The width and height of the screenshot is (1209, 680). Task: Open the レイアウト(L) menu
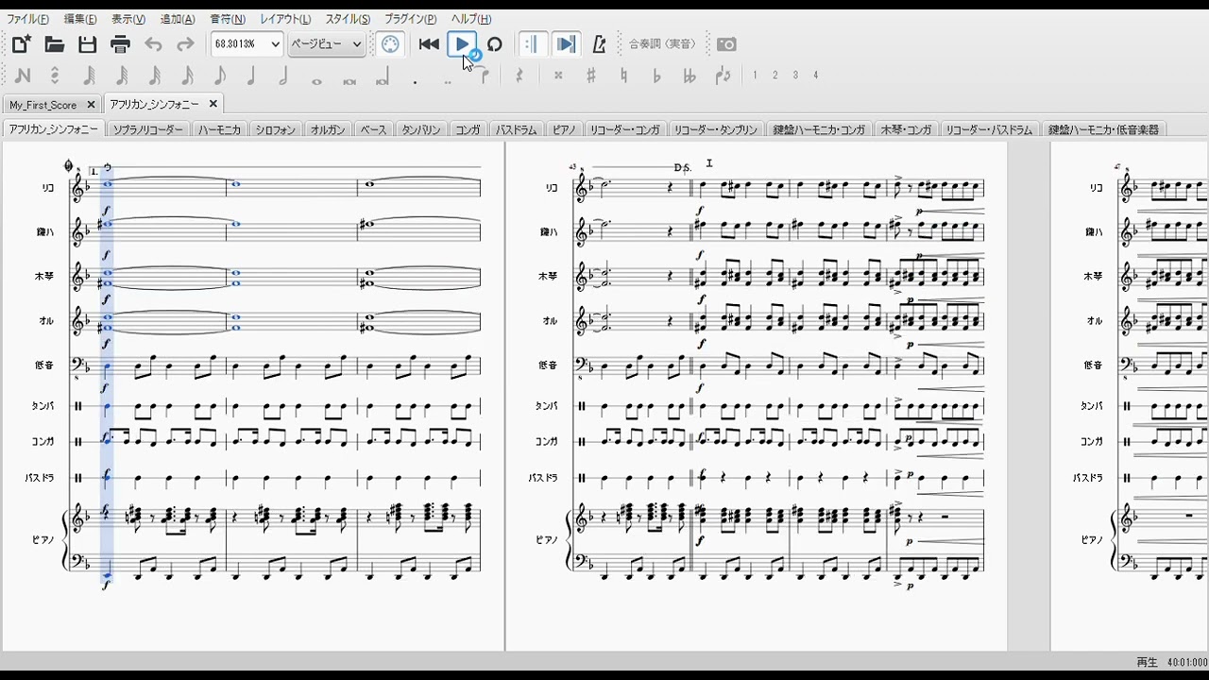(x=285, y=19)
